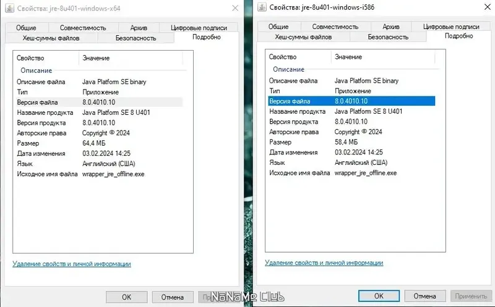Viewport: 495px width, 307px height.
Task: Select Название продукта row in i586 window
Action: [351, 111]
